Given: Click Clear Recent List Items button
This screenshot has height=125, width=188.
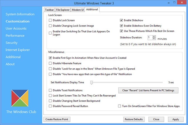Looking at the screenshot, I should pos(148,90).
